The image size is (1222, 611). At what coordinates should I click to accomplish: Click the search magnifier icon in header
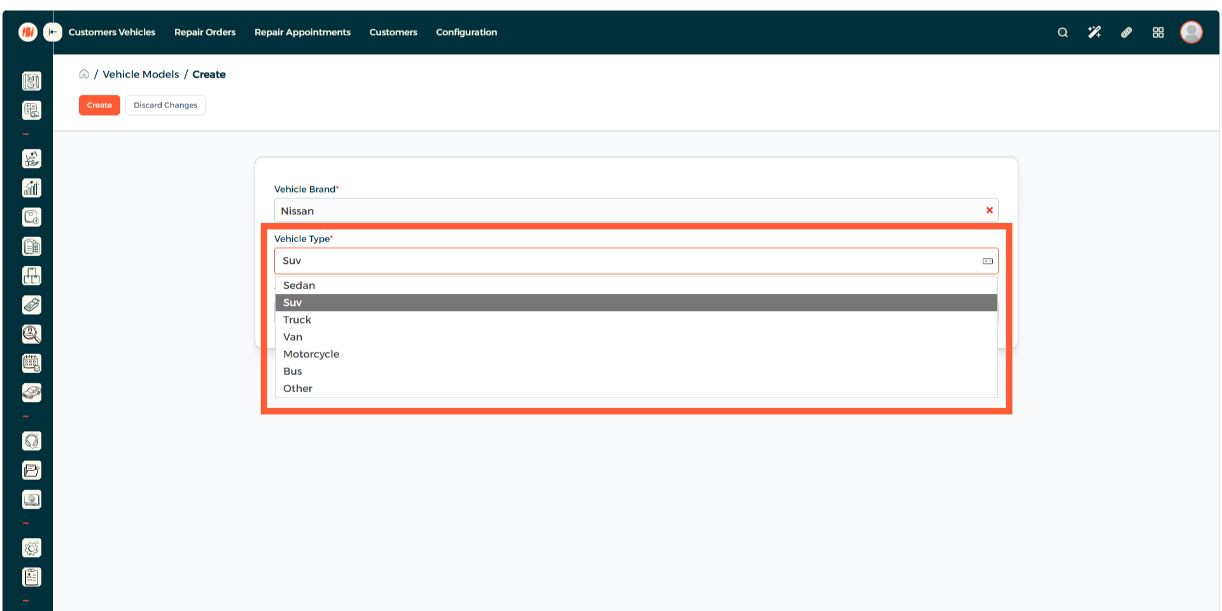(x=1062, y=32)
